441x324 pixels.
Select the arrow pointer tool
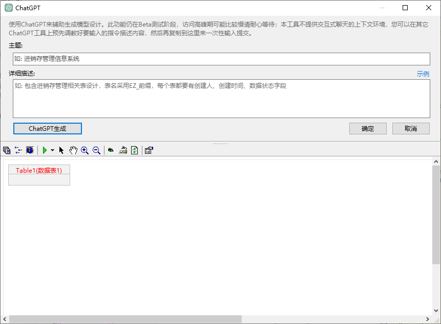61,150
